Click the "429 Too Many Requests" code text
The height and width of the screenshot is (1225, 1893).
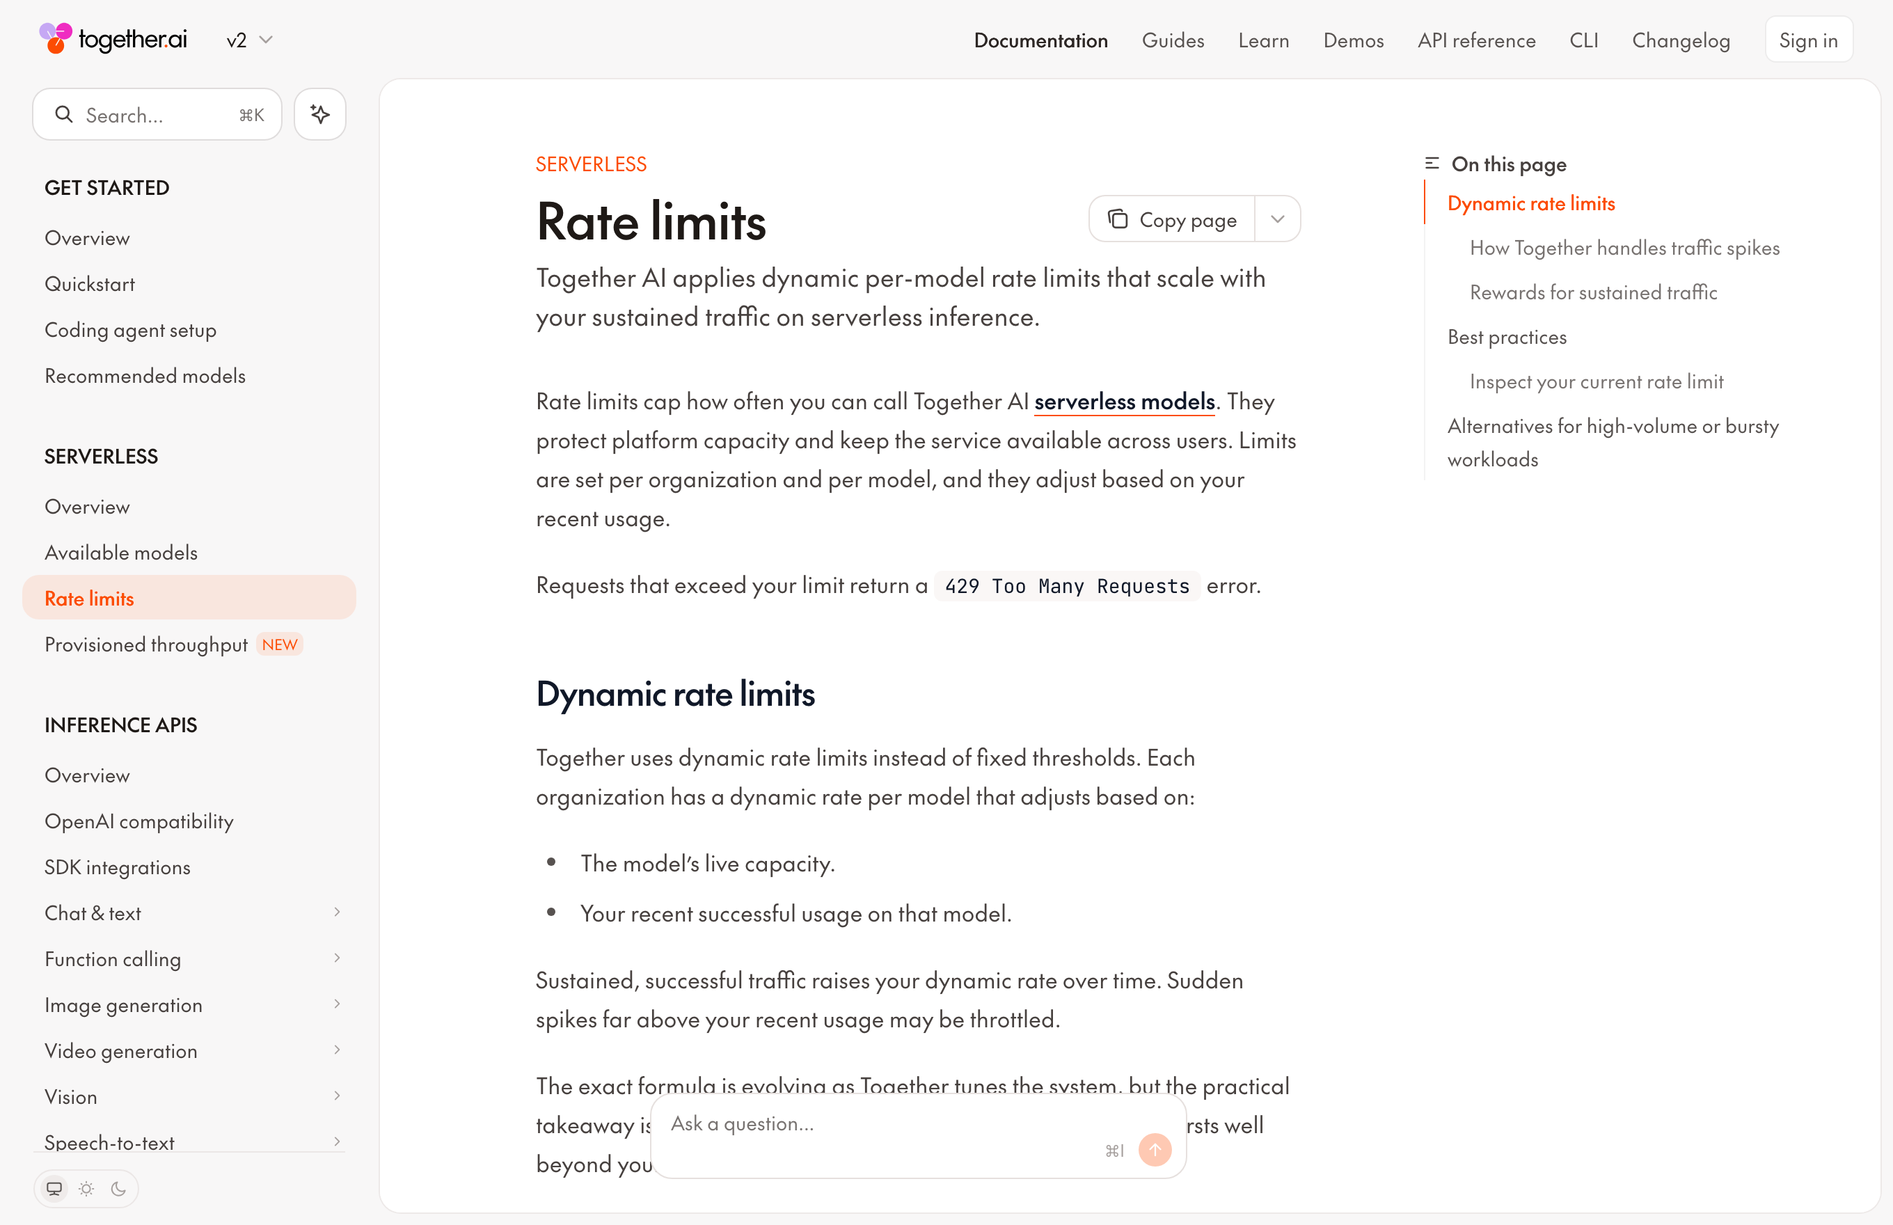(1067, 586)
